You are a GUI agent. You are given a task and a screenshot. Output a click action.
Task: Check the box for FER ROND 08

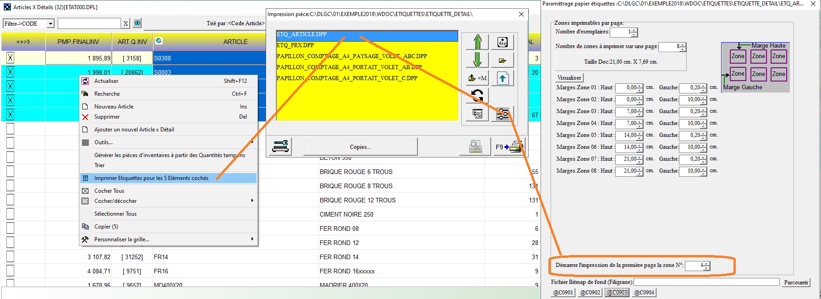[x=10, y=228]
